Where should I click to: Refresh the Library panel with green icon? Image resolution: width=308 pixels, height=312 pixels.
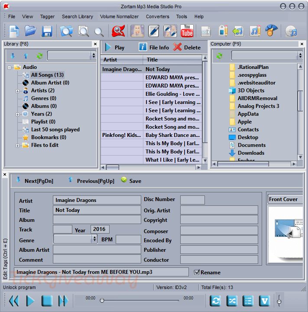point(39,56)
